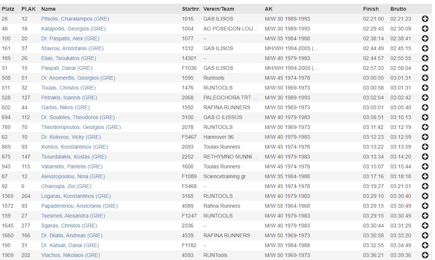The width and height of the screenshot is (435, 260).
Task: Expand Tsesmeli, Alexandra row using plus
Action: (x=425, y=216)
